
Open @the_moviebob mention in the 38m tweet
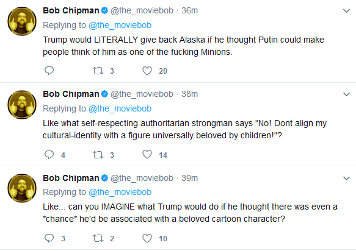120,108
